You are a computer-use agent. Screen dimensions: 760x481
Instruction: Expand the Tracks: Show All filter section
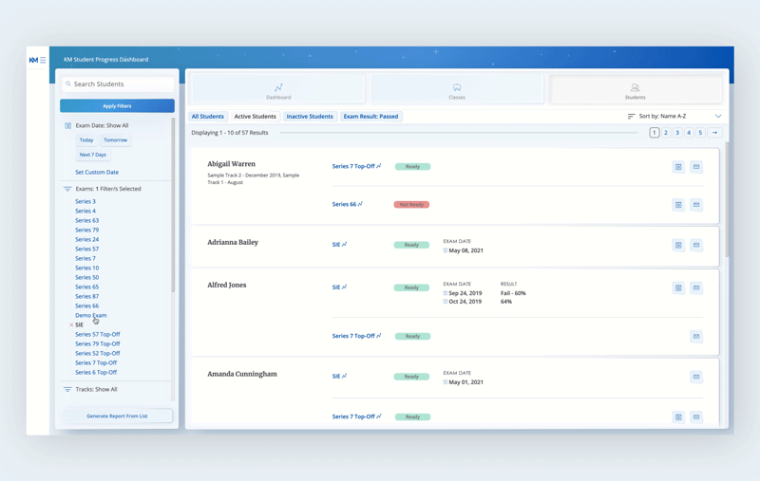tap(95, 389)
